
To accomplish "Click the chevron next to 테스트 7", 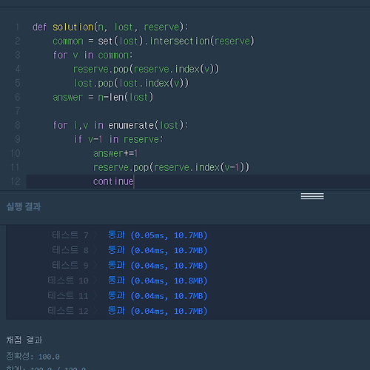I will tap(95, 235).
